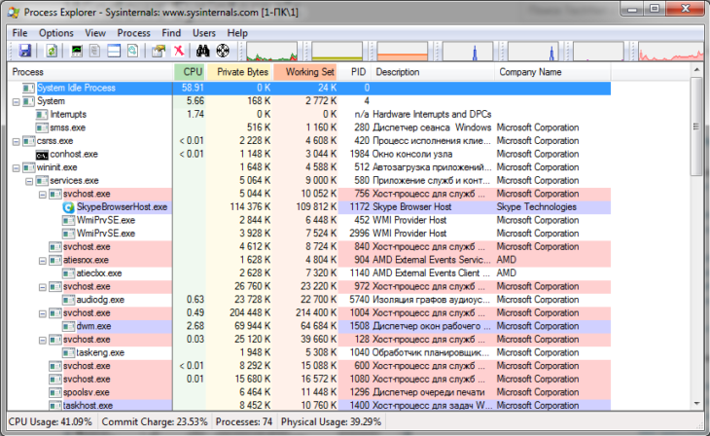The height and width of the screenshot is (436, 710).
Task: Click the console icon beside conhost.exe
Action: point(42,155)
